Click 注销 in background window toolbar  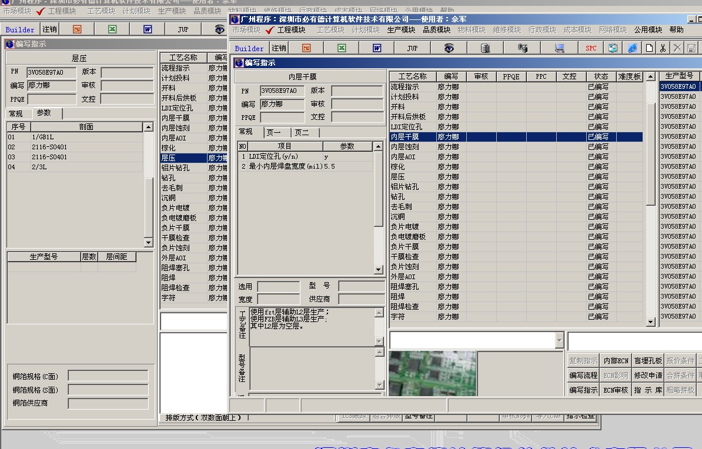pos(49,29)
